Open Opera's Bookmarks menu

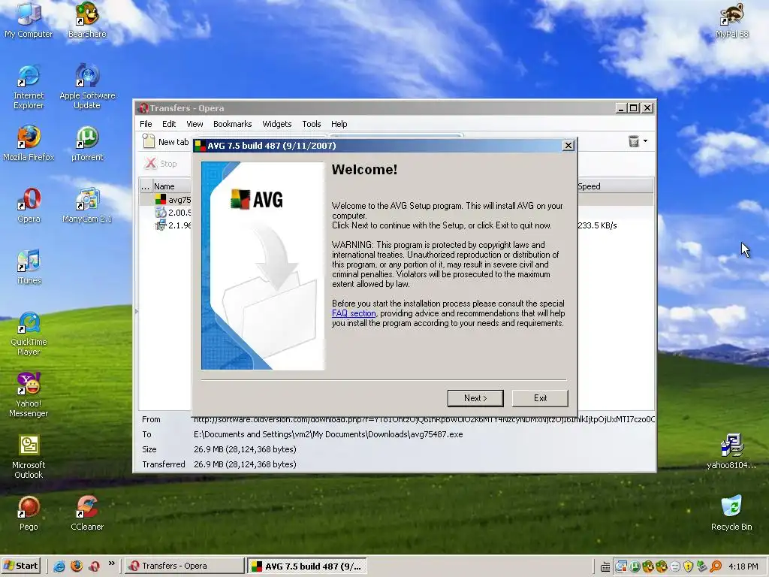point(233,124)
